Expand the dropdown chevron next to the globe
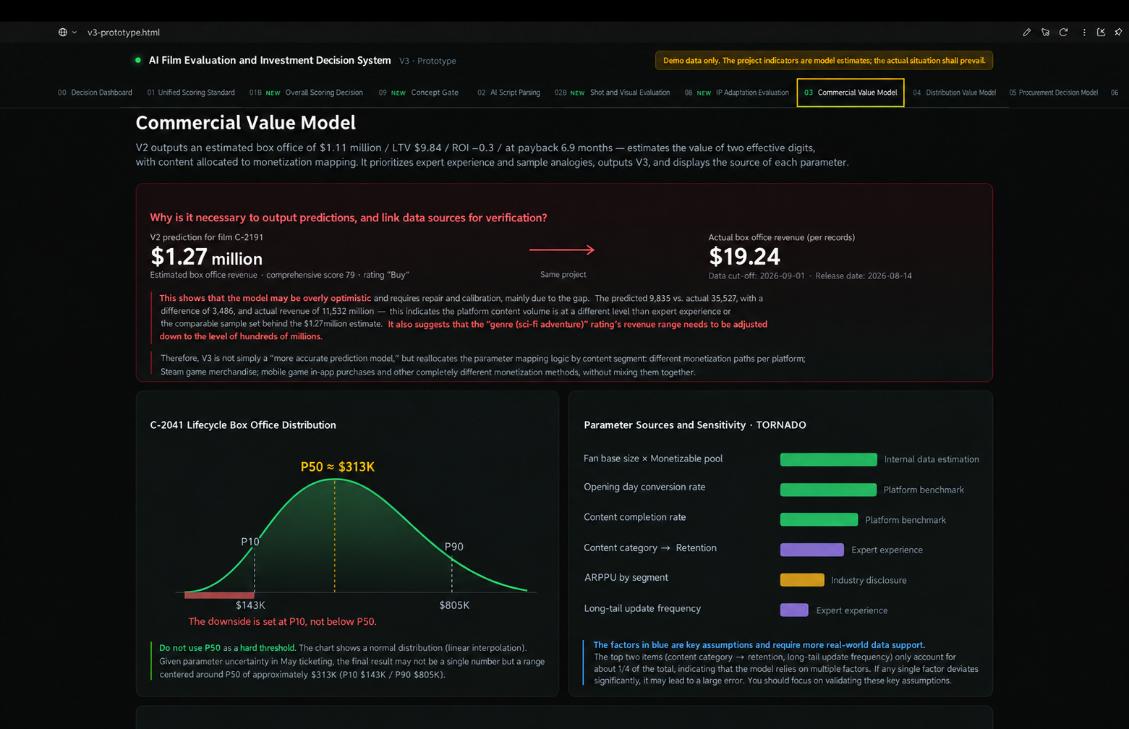 pyautogui.click(x=74, y=33)
